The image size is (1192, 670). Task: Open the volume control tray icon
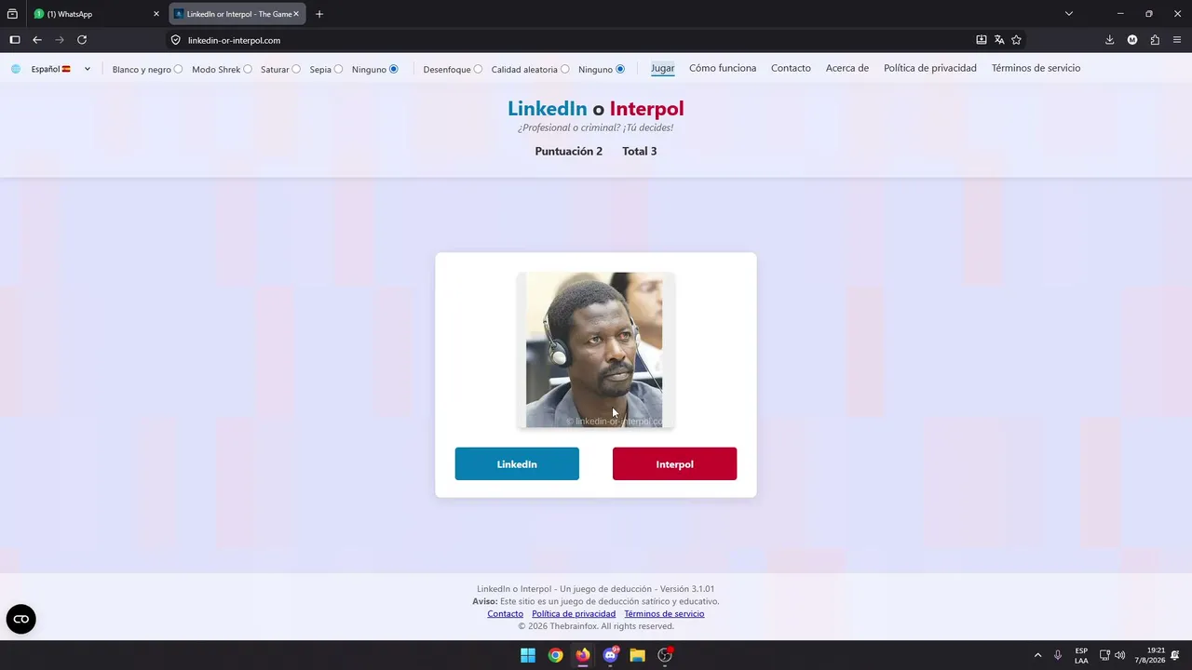pyautogui.click(x=1119, y=655)
